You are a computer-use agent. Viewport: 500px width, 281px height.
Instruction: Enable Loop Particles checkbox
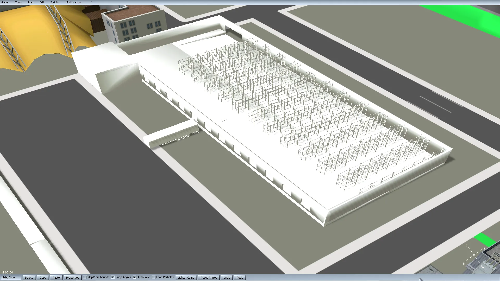(x=154, y=277)
